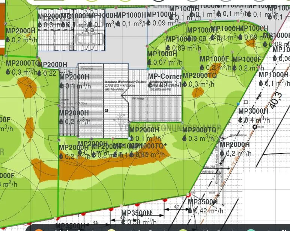Click the 40,3 dimension text
The image size is (290, 231).
(276, 100)
